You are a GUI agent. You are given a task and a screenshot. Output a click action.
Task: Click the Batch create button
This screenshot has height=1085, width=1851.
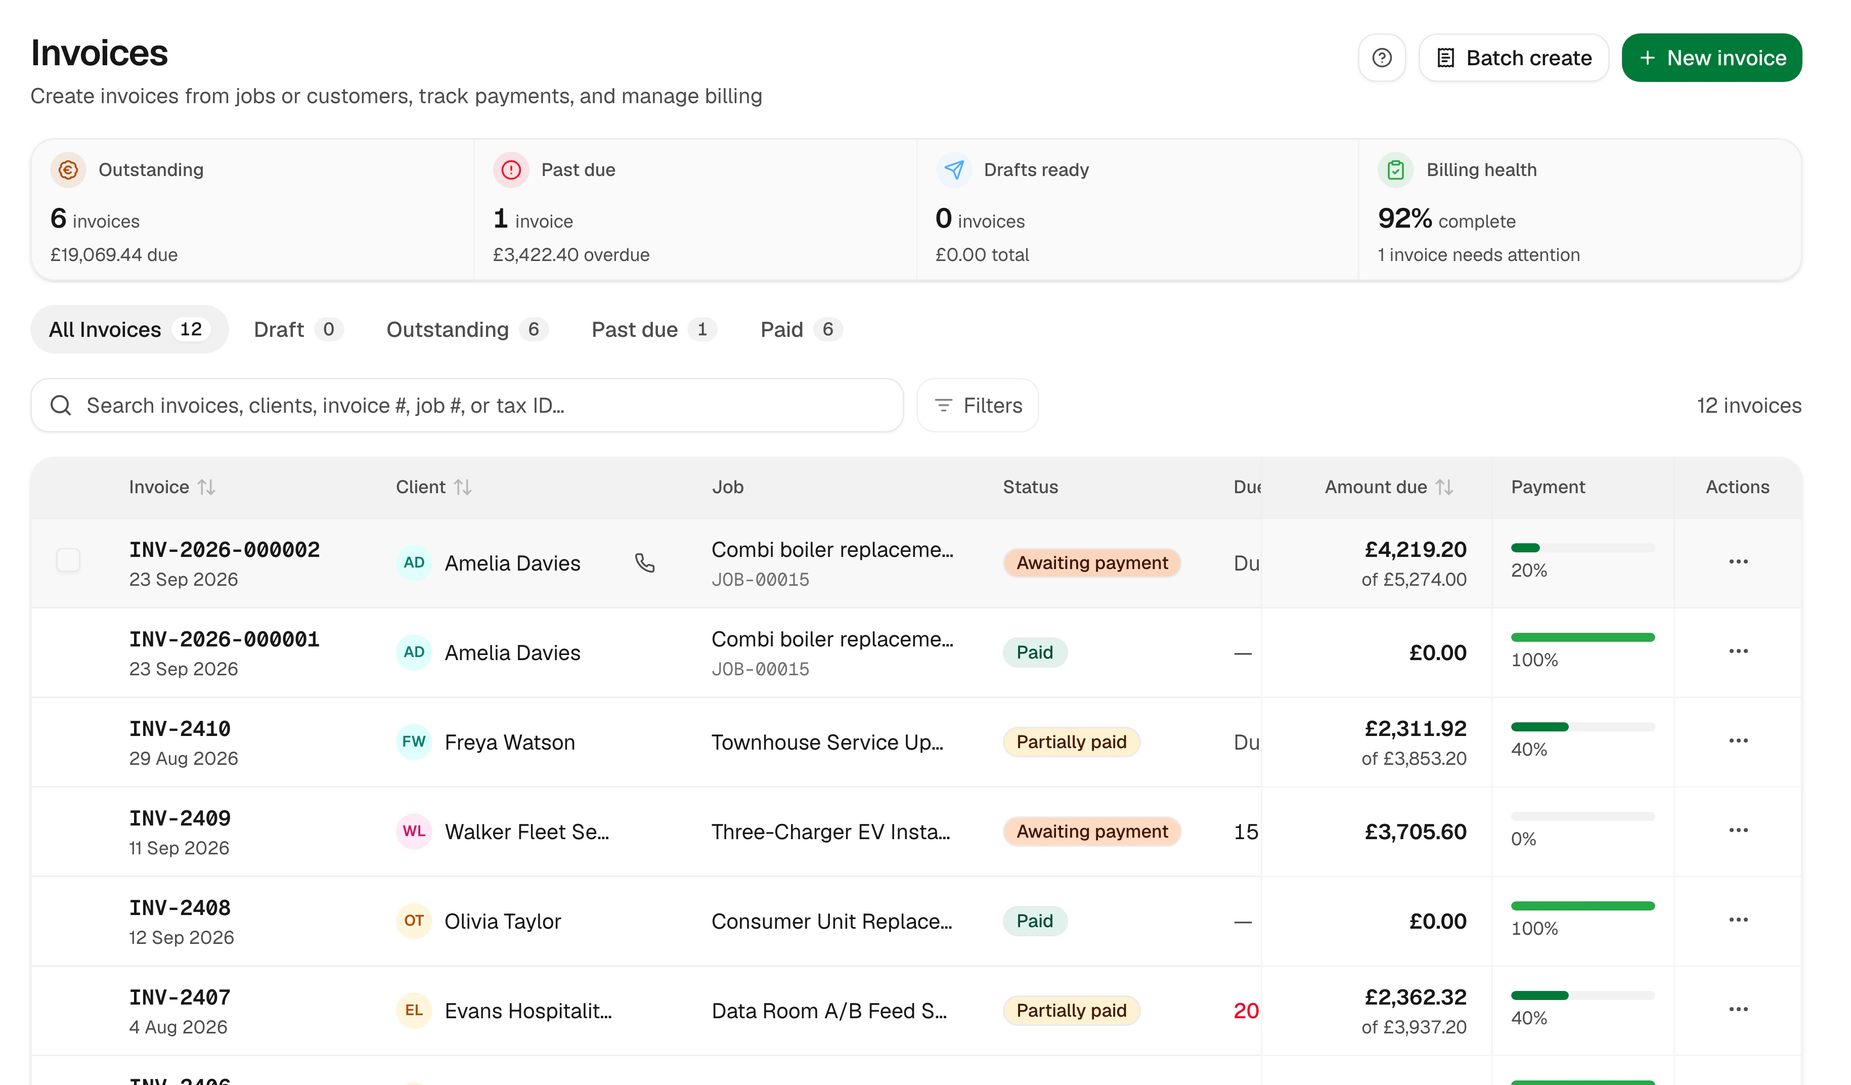coord(1514,58)
